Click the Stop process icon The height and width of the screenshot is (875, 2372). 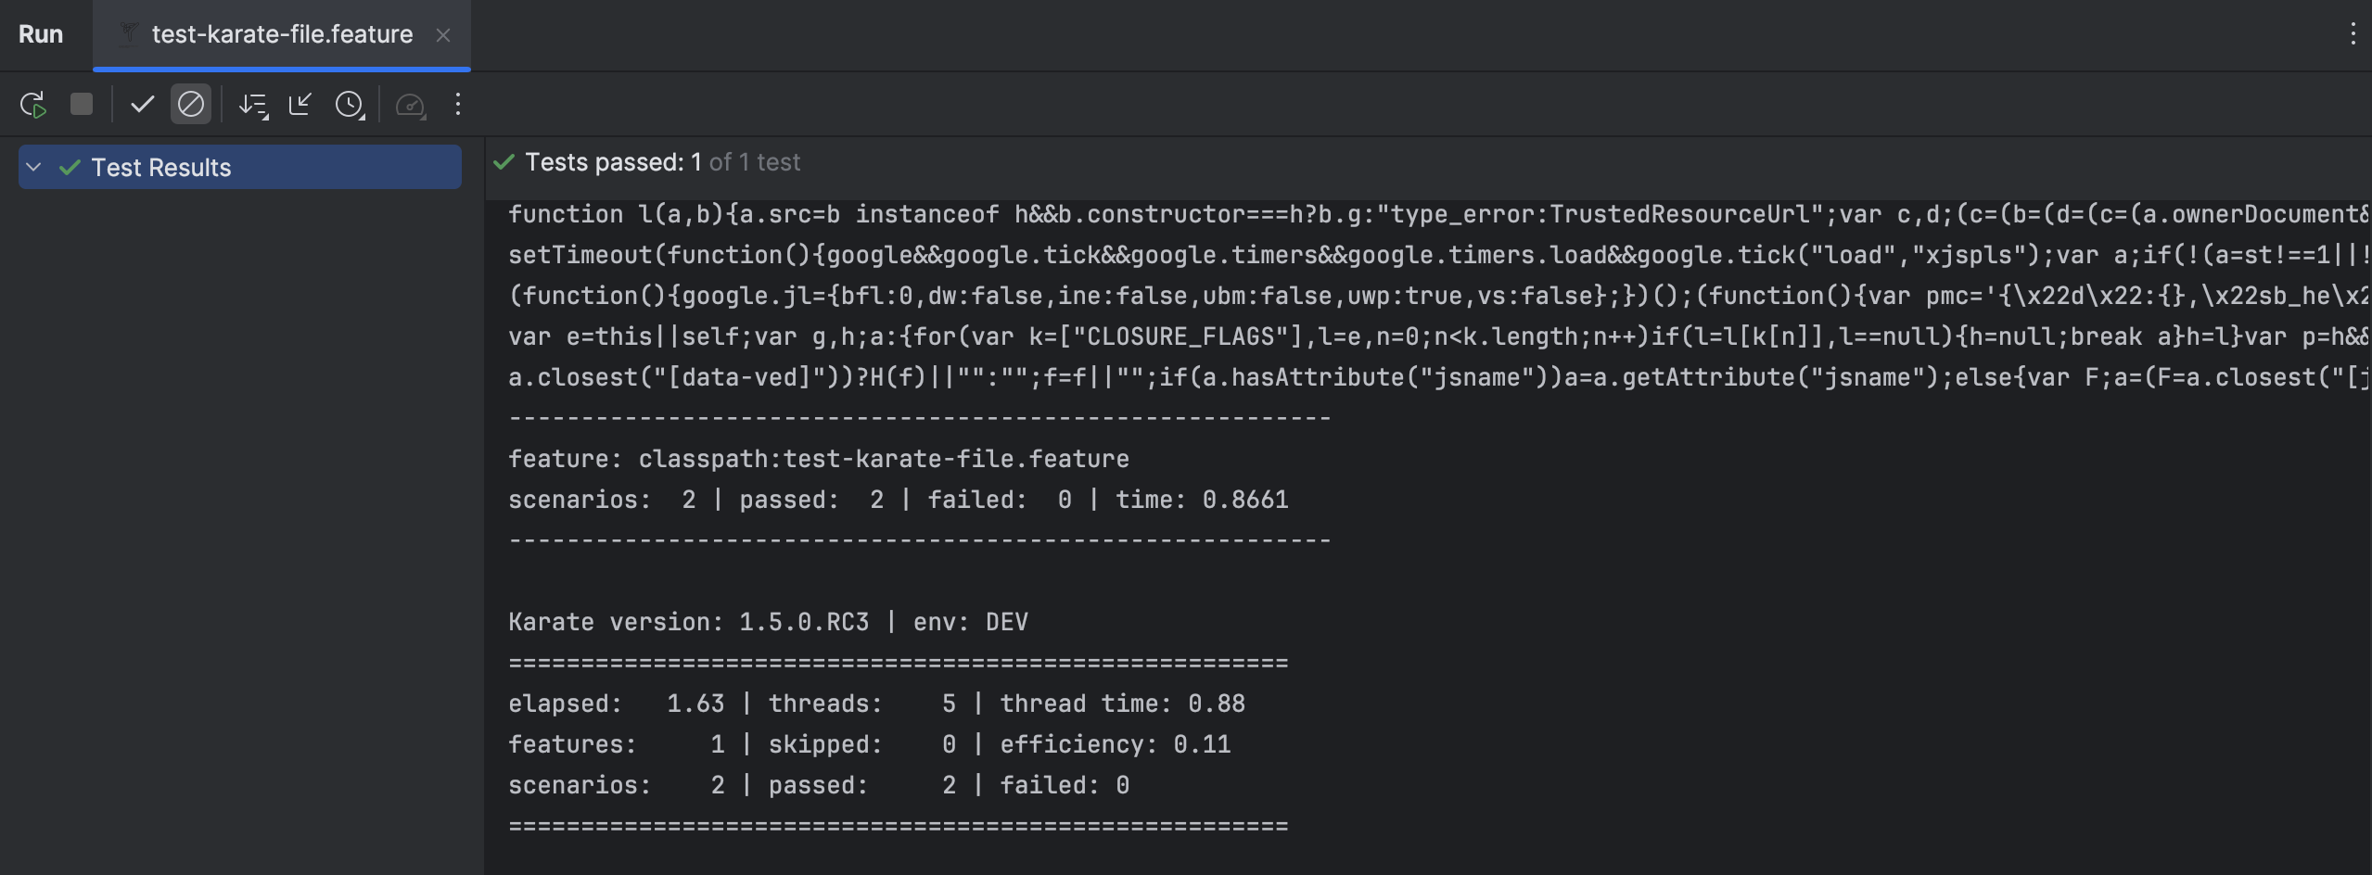pyautogui.click(x=82, y=105)
